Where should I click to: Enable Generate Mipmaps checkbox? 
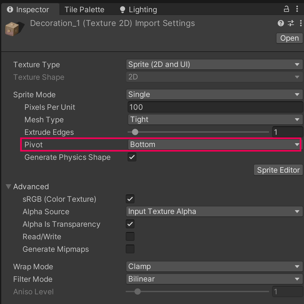tap(130, 249)
